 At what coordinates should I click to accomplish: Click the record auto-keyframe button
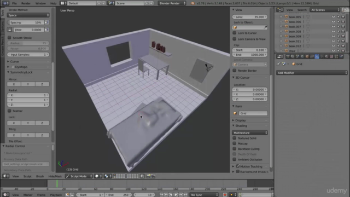coord(225,195)
